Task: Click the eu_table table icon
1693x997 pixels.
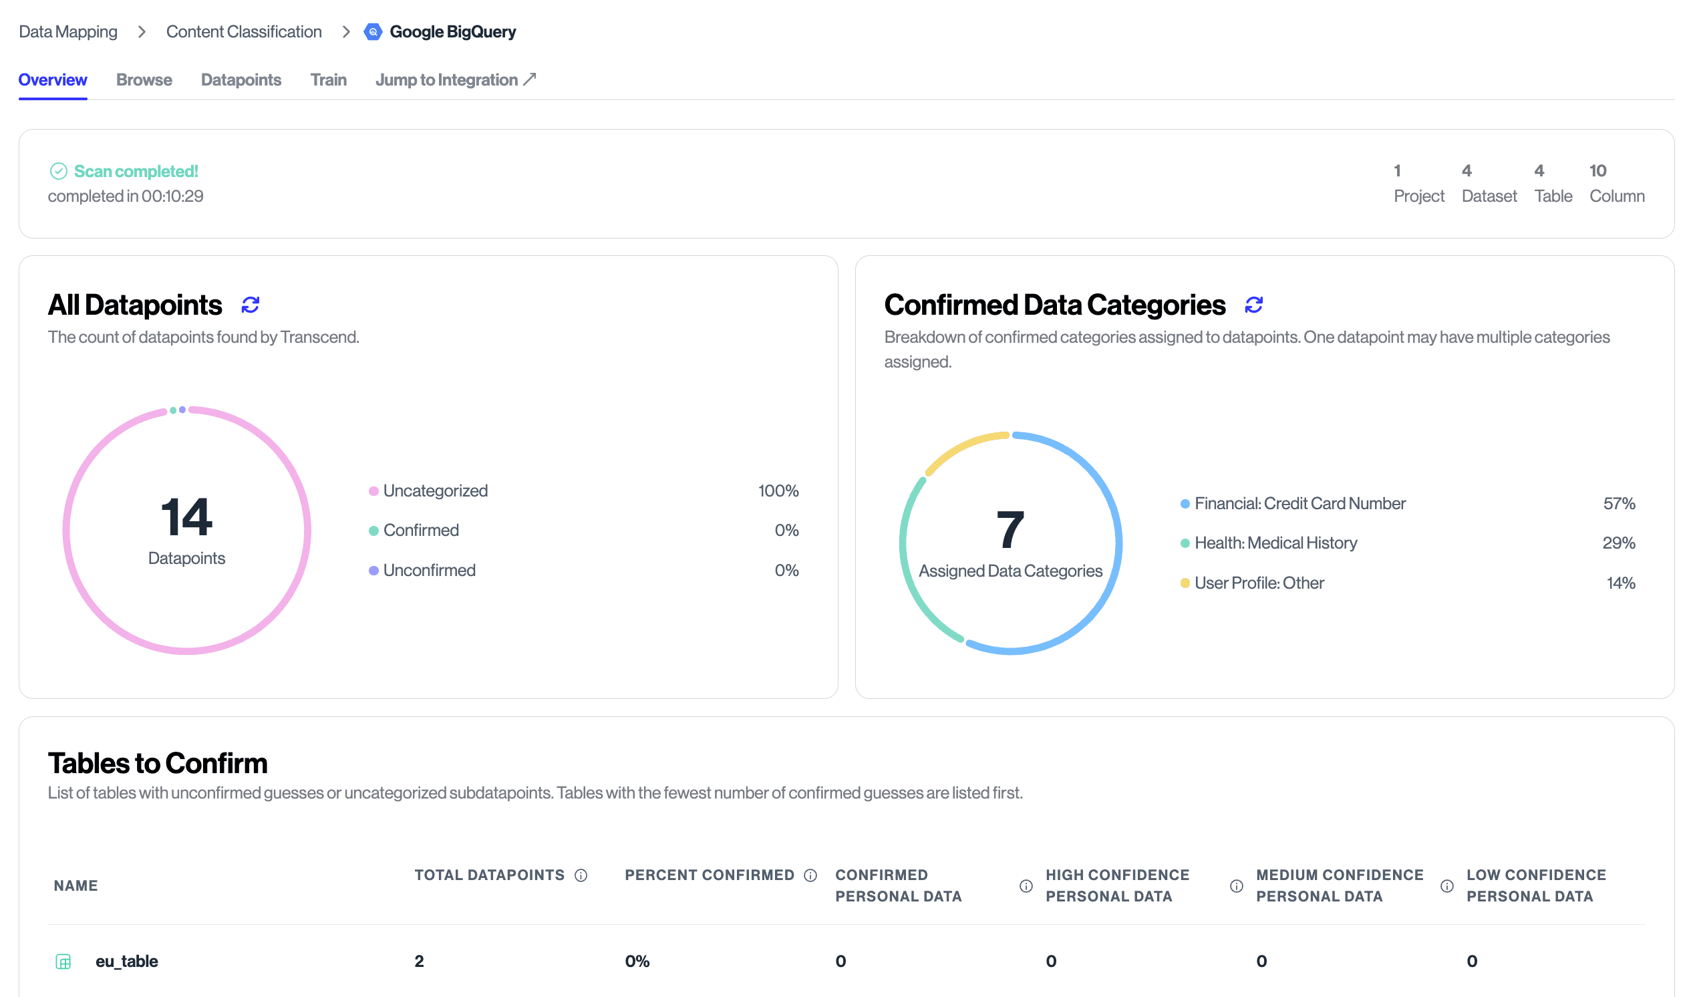Action: tap(63, 961)
